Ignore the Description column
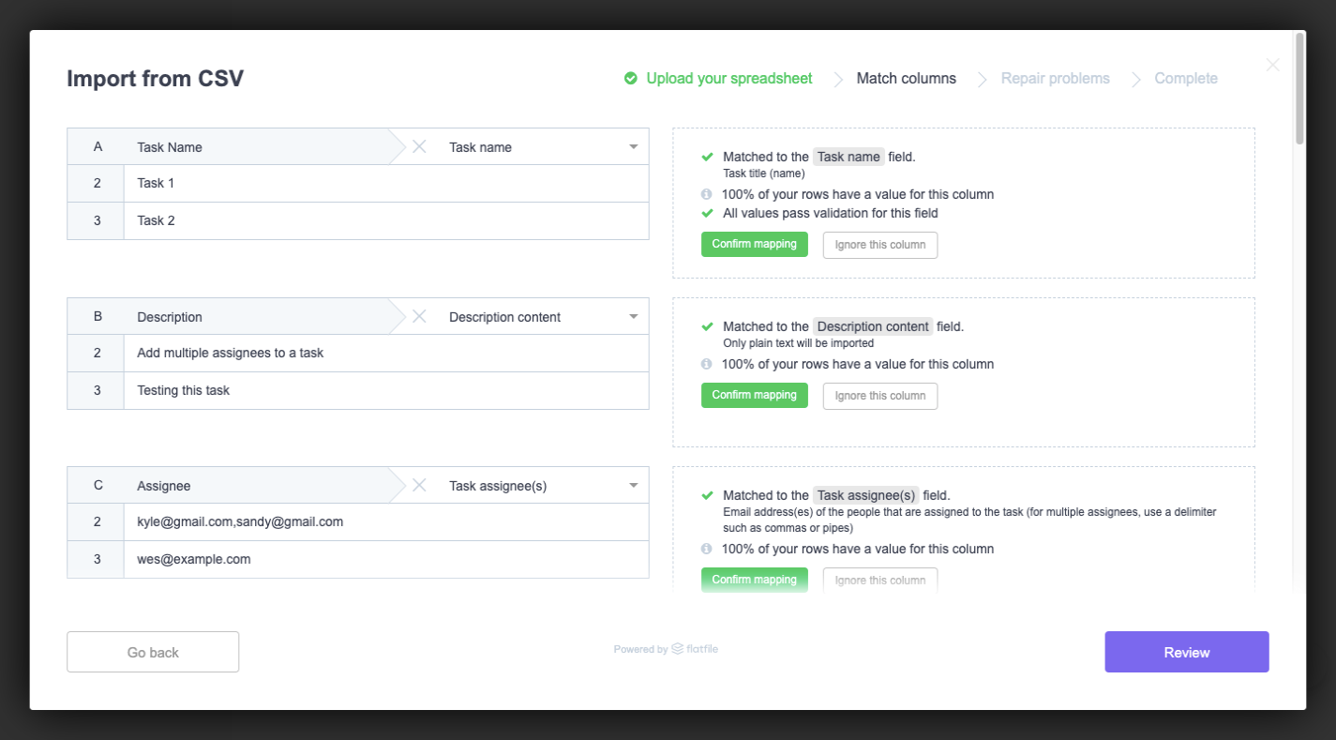 tap(879, 395)
